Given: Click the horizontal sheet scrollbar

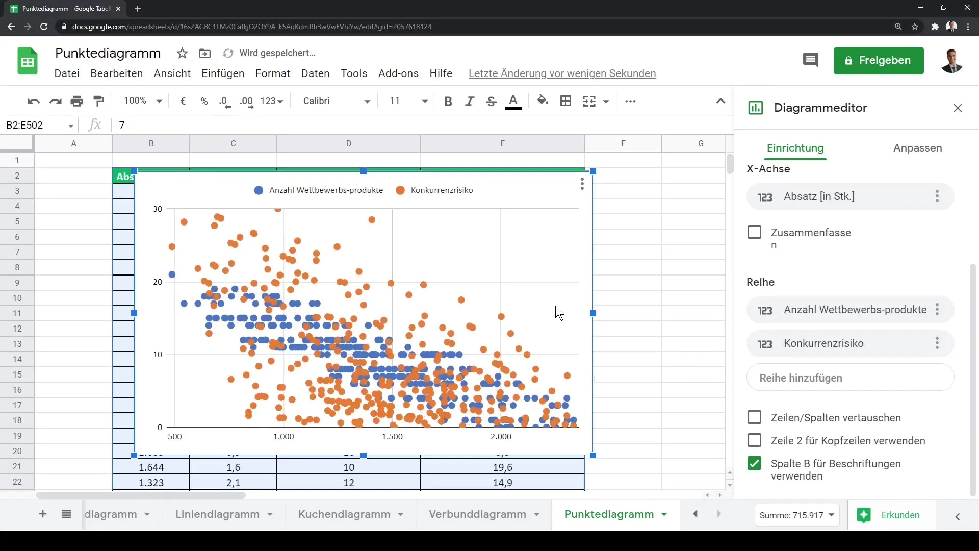Looking at the screenshot, I should [x=141, y=495].
